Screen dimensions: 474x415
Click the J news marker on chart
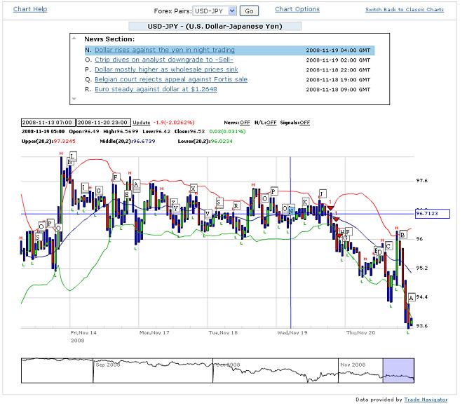click(323, 193)
